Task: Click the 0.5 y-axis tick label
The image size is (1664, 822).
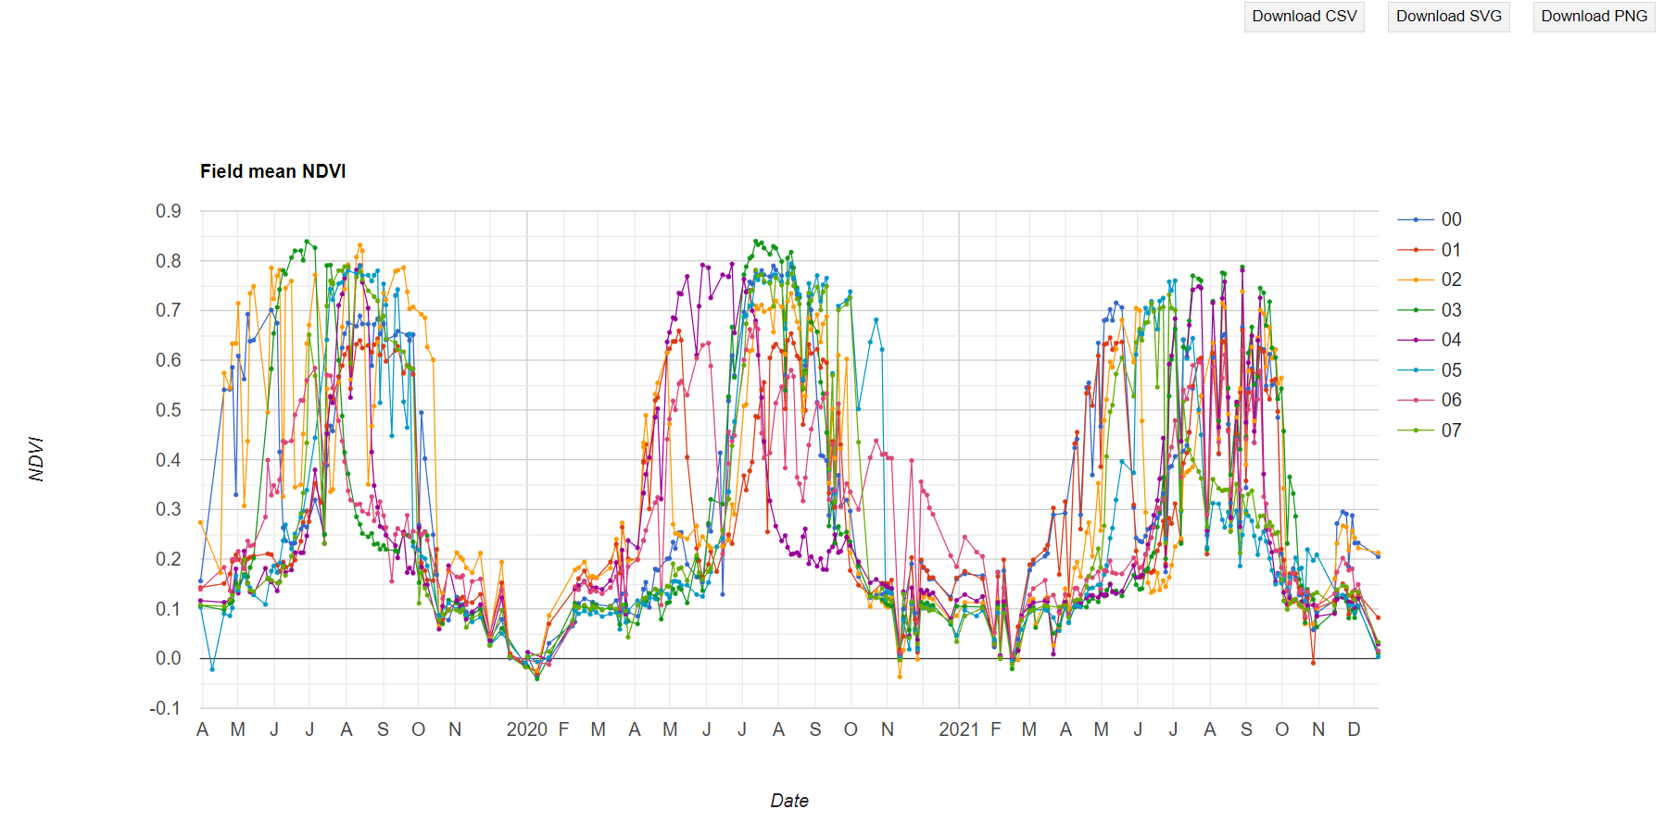Action: [x=169, y=410]
